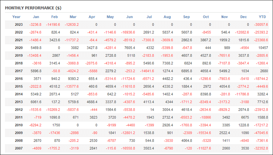The width and height of the screenshot is (273, 155).
Task: Select the 2017 YTD value 2680
Action: click(264, 71)
